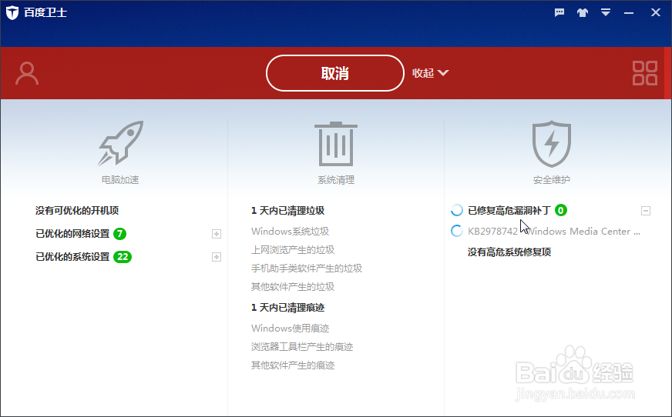Viewport: 672px width, 417px height.
Task: Click the spinner beside KB2978742
Action: 457,231
